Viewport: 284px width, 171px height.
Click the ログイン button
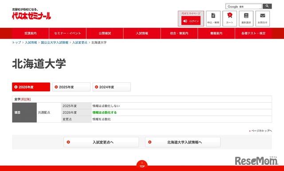point(191,21)
